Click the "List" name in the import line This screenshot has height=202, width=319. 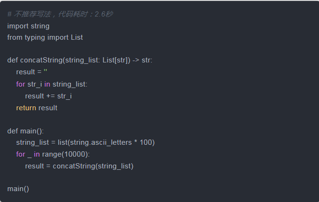pos(77,37)
